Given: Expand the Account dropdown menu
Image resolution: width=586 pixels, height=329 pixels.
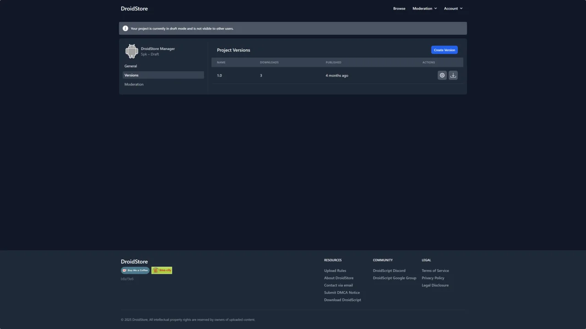Looking at the screenshot, I should [453, 8].
